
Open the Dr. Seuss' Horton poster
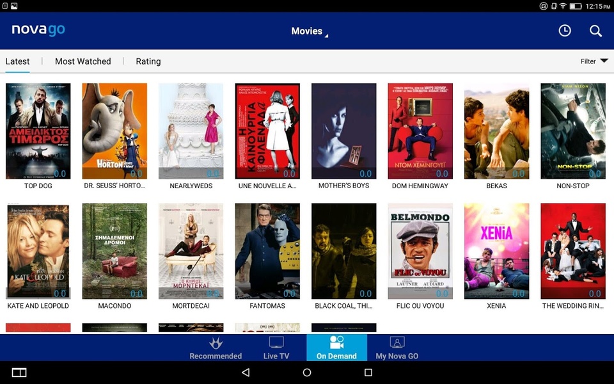(114, 131)
